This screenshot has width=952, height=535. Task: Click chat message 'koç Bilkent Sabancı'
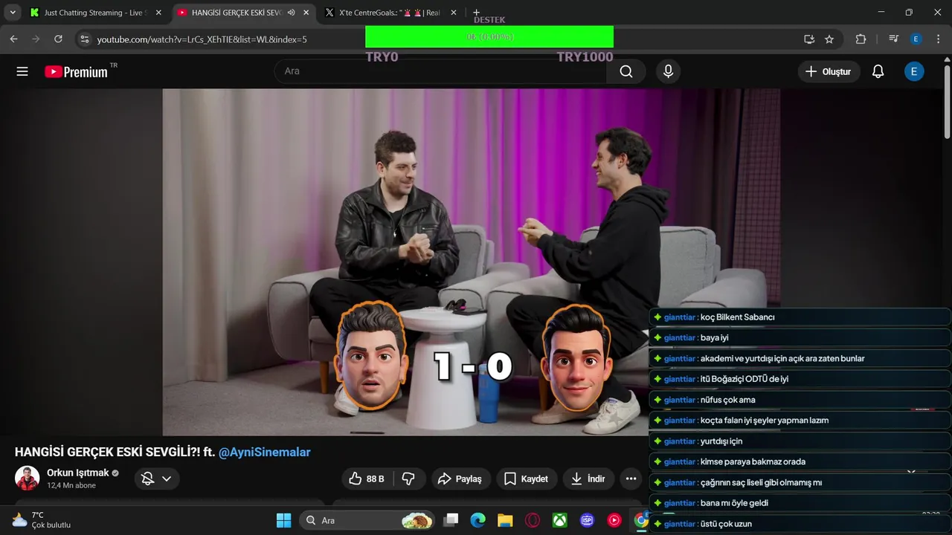click(x=737, y=317)
